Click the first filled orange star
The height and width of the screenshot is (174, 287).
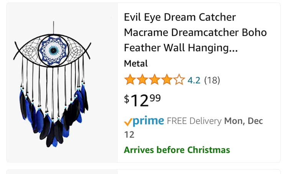[130, 80]
